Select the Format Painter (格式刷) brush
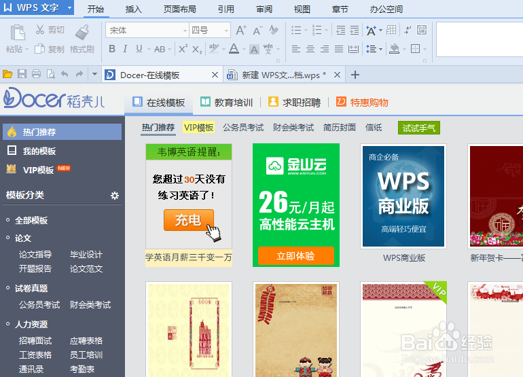The width and height of the screenshot is (523, 377). 82,33
